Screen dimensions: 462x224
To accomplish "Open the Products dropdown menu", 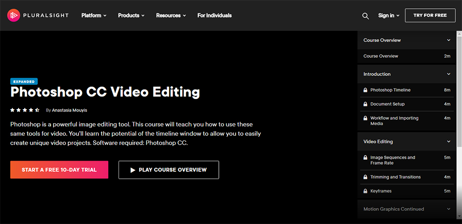I will [131, 15].
